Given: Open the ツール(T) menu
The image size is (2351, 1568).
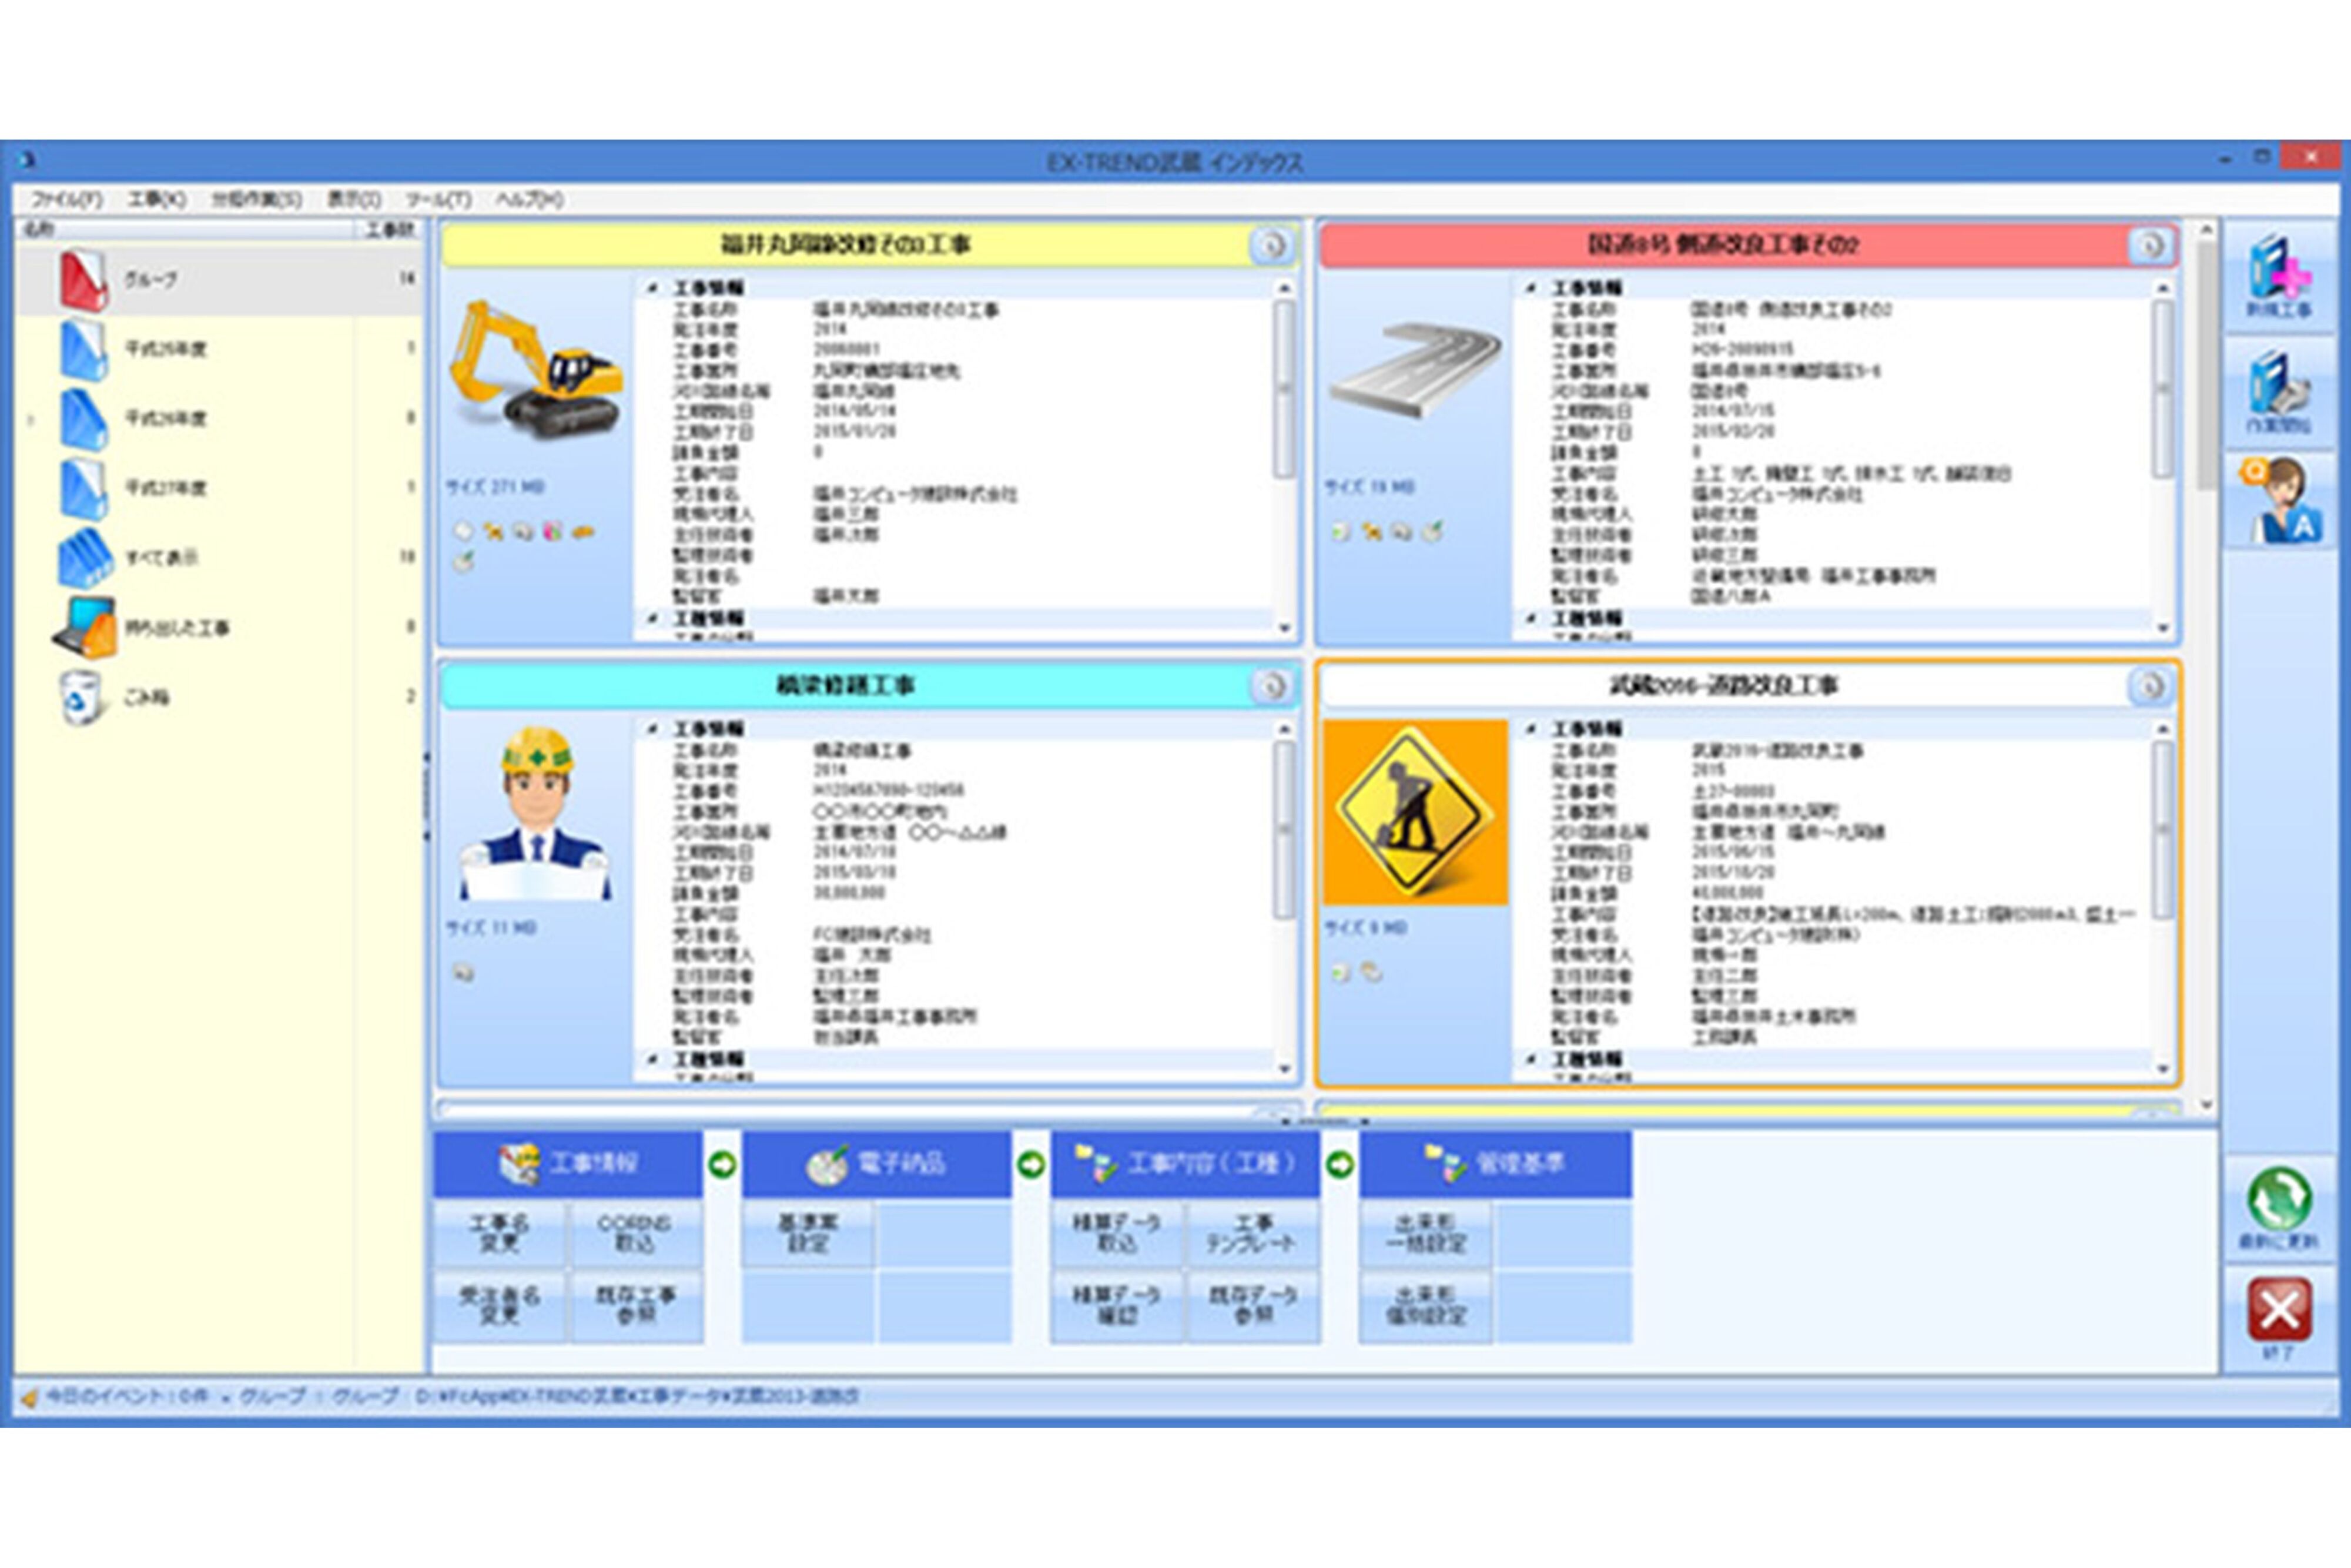Looking at the screenshot, I should (x=438, y=199).
